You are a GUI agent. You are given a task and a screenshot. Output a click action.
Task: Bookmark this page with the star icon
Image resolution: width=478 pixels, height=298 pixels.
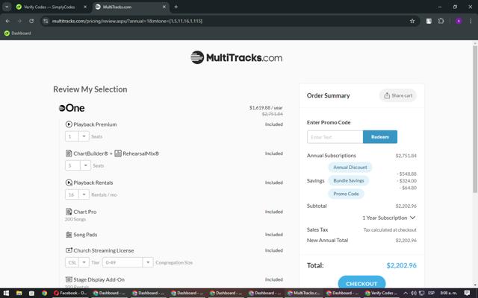coord(412,21)
